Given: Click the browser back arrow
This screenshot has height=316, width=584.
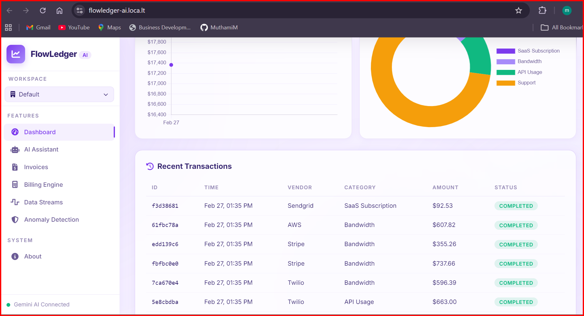Looking at the screenshot, I should coord(9,11).
